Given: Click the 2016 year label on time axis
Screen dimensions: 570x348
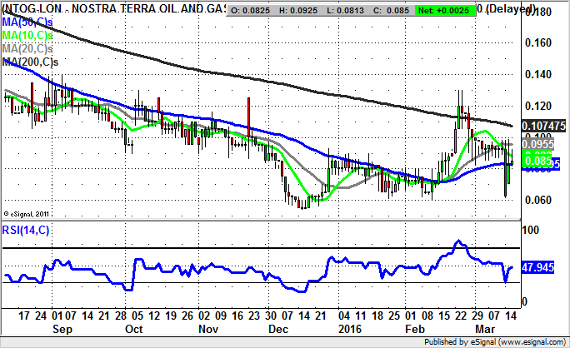Looking at the screenshot, I should pos(350,330).
